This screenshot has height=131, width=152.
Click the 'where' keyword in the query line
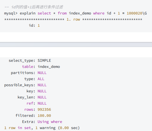click(99, 13)
